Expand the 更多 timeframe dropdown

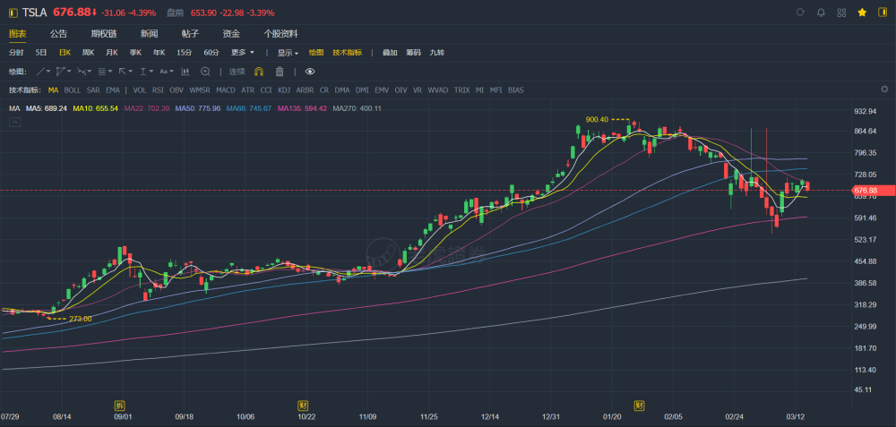(243, 53)
